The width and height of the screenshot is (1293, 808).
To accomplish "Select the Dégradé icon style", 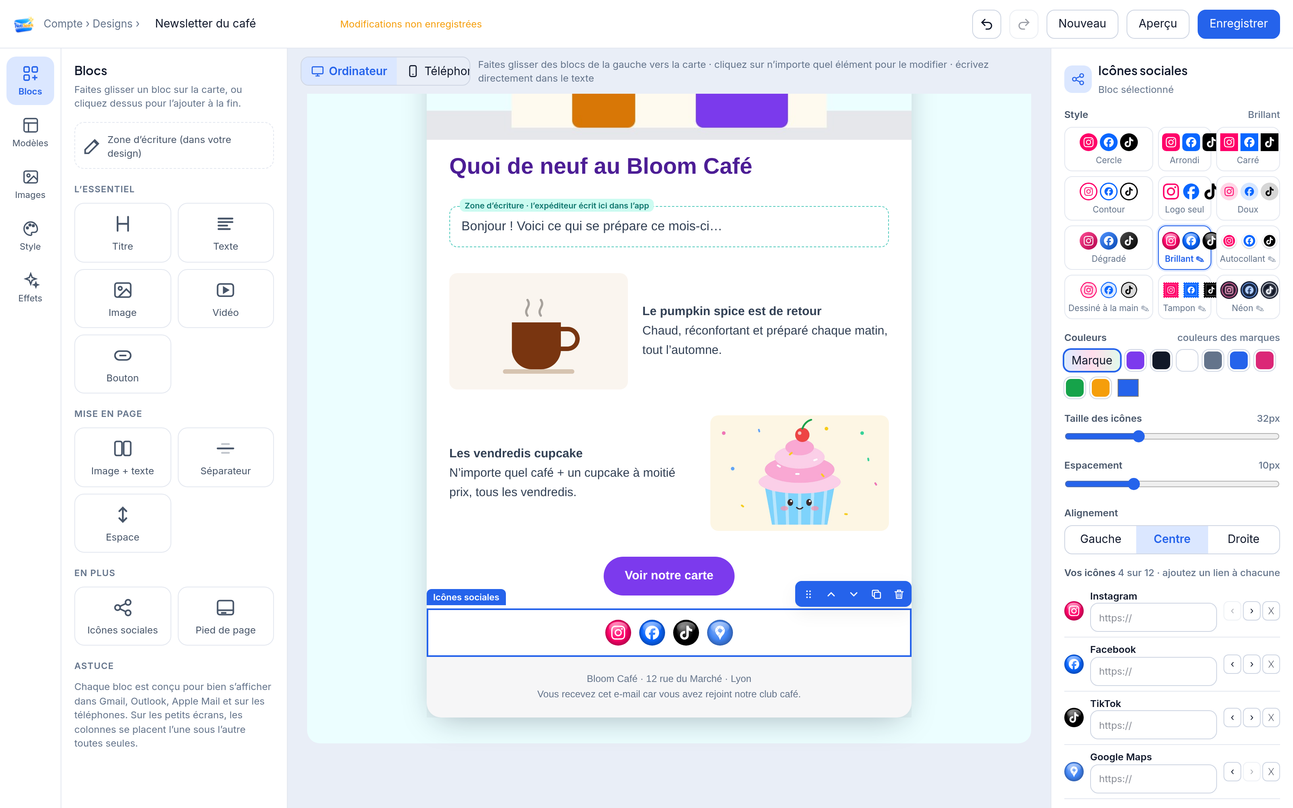I will (x=1108, y=247).
